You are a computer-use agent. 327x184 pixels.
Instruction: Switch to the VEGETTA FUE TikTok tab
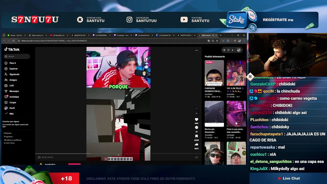click(80, 35)
